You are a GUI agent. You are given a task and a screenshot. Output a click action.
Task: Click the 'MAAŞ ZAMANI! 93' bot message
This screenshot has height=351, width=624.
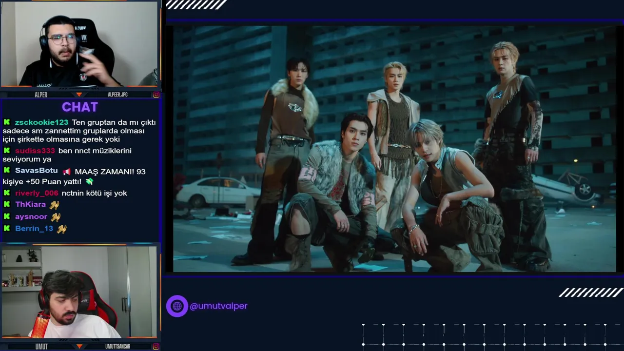[74, 176]
